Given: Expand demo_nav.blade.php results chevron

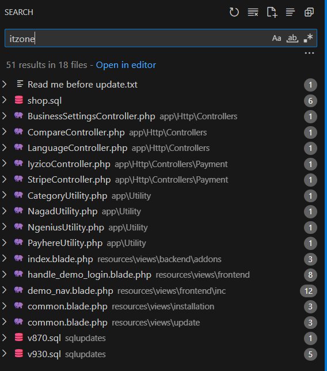Looking at the screenshot, I should (4, 290).
